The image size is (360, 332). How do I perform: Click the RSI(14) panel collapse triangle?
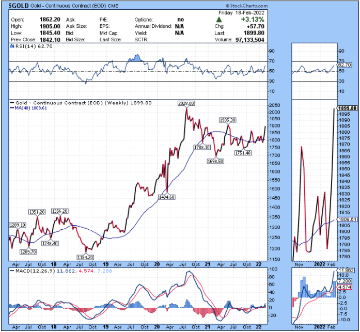pos(11,46)
